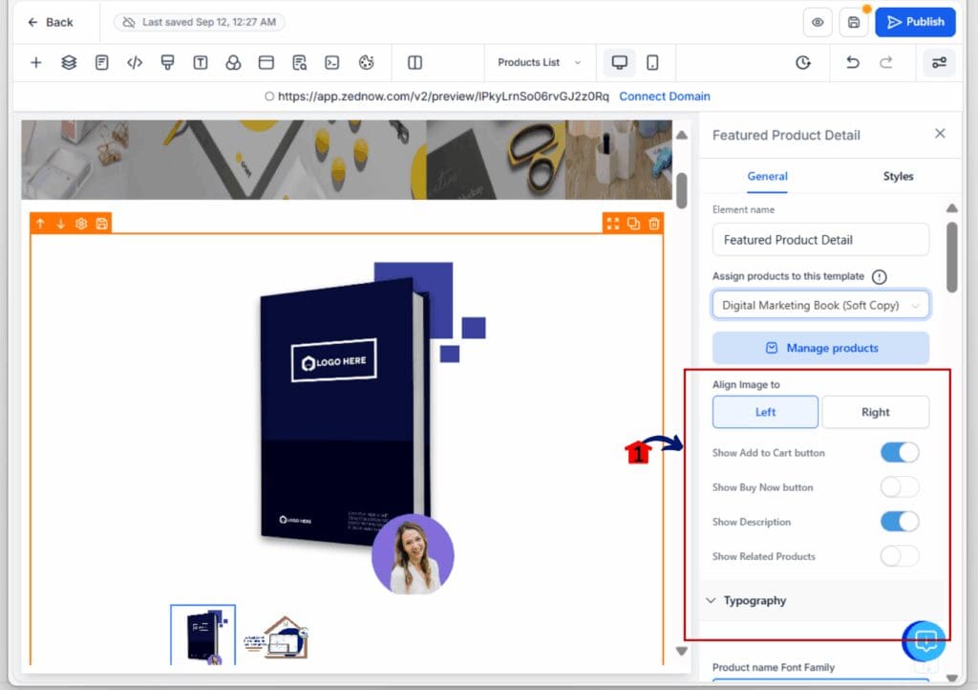Align product image to the Right
The image size is (978, 690).
(875, 412)
